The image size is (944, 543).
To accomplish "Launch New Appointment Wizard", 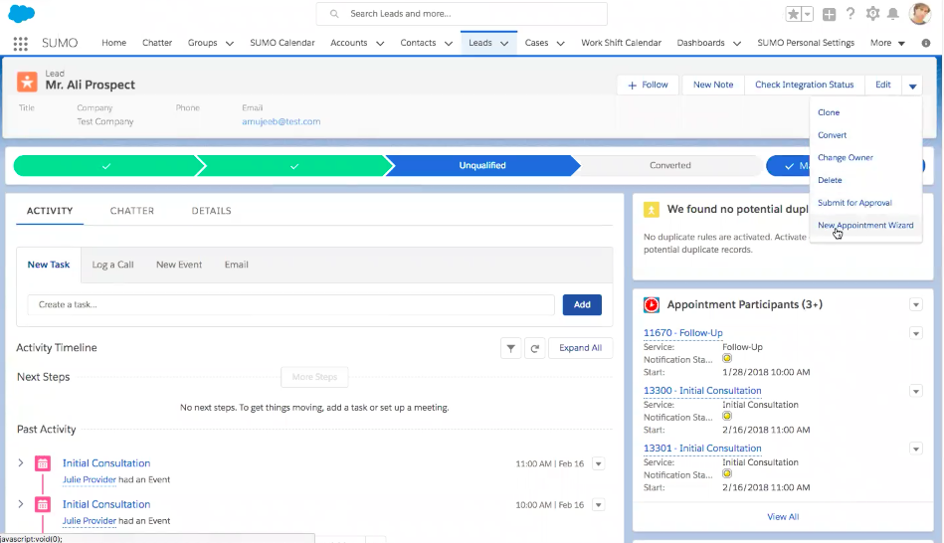I will pyautogui.click(x=865, y=225).
